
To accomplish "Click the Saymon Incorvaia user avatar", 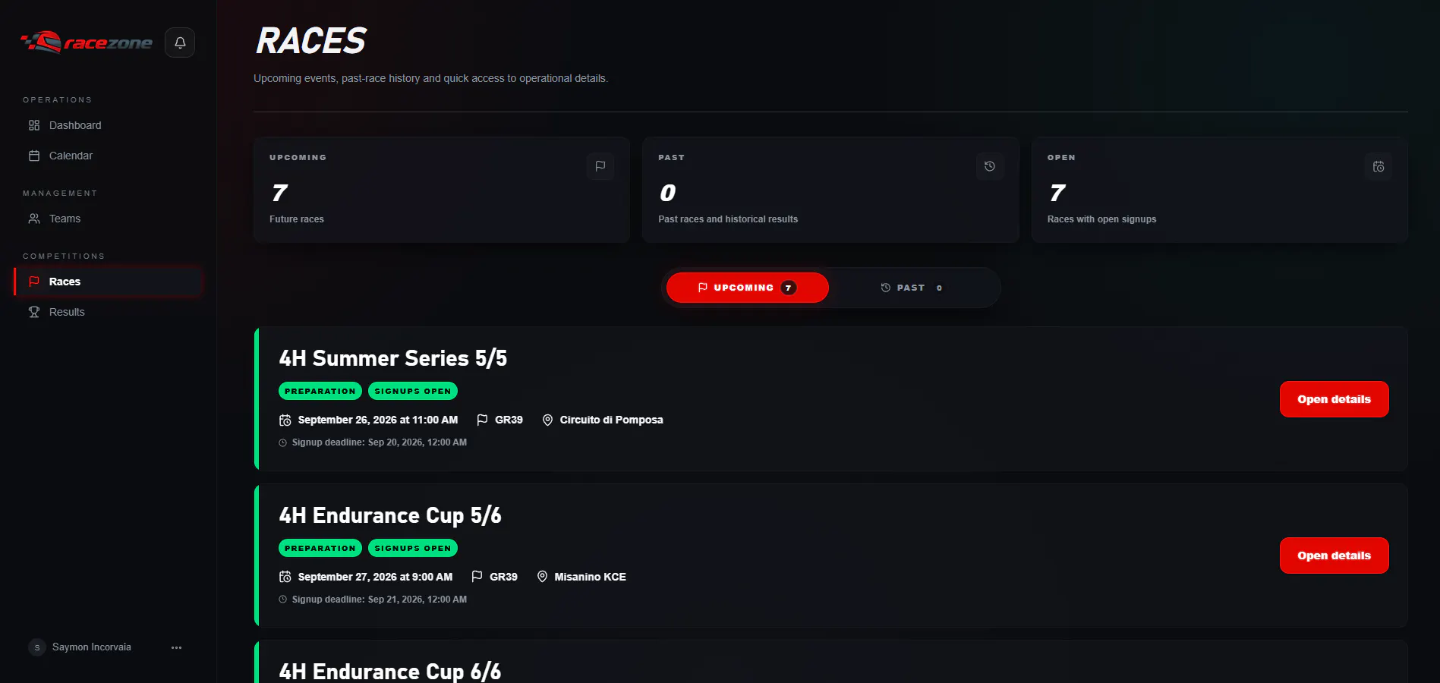I will coord(36,647).
